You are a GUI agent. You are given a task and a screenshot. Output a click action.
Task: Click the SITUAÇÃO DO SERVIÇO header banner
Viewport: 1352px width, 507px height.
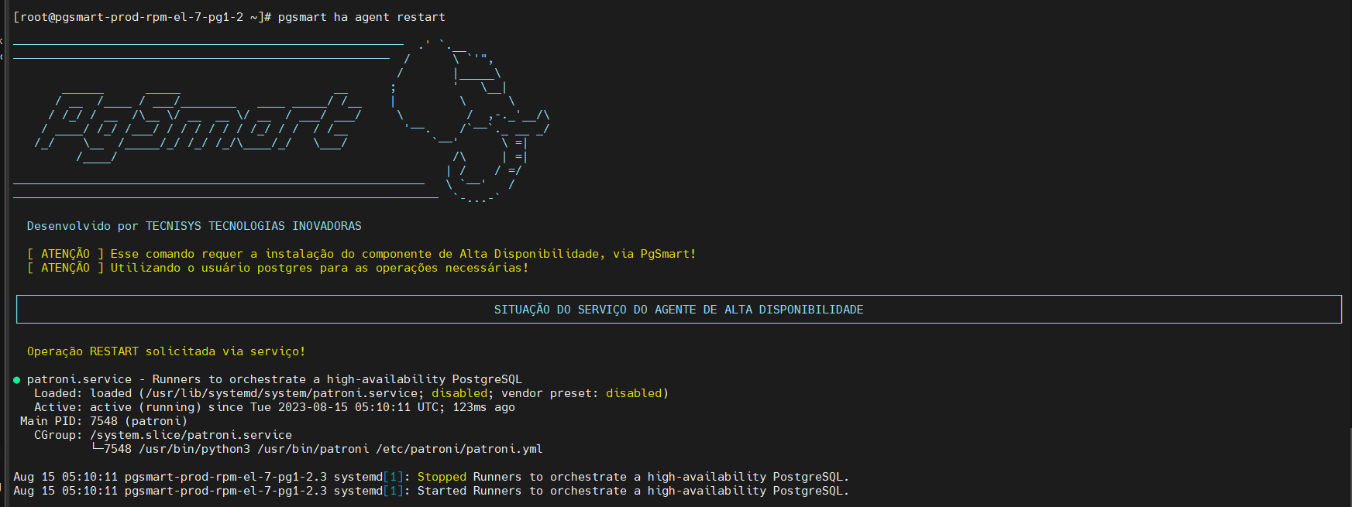tap(679, 310)
